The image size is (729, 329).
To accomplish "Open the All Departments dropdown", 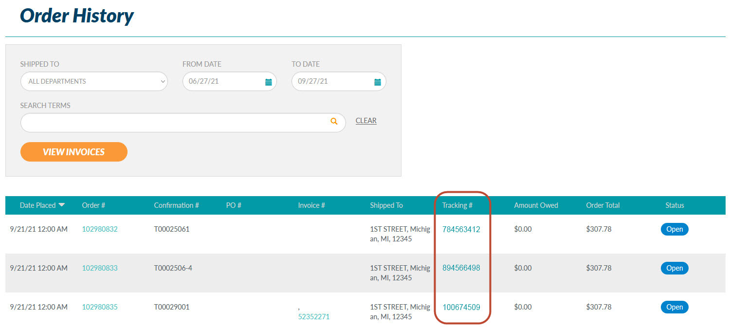I will click(94, 81).
